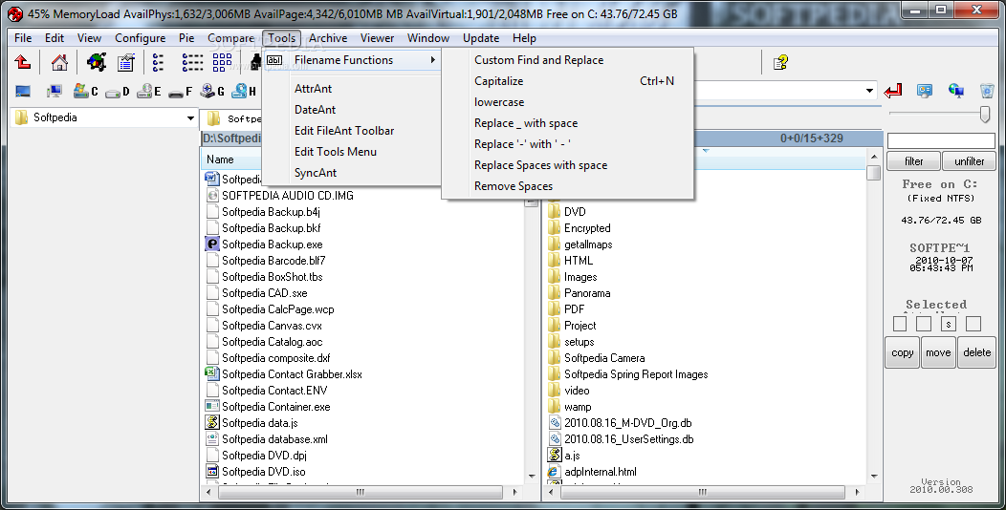Switch to the wide details list icon
The width and height of the screenshot is (1006, 510).
click(192, 62)
